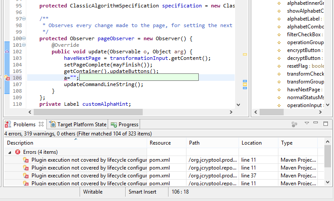Sort problems by the Description column
Screen dimensions: 334x201
(x=75, y=143)
